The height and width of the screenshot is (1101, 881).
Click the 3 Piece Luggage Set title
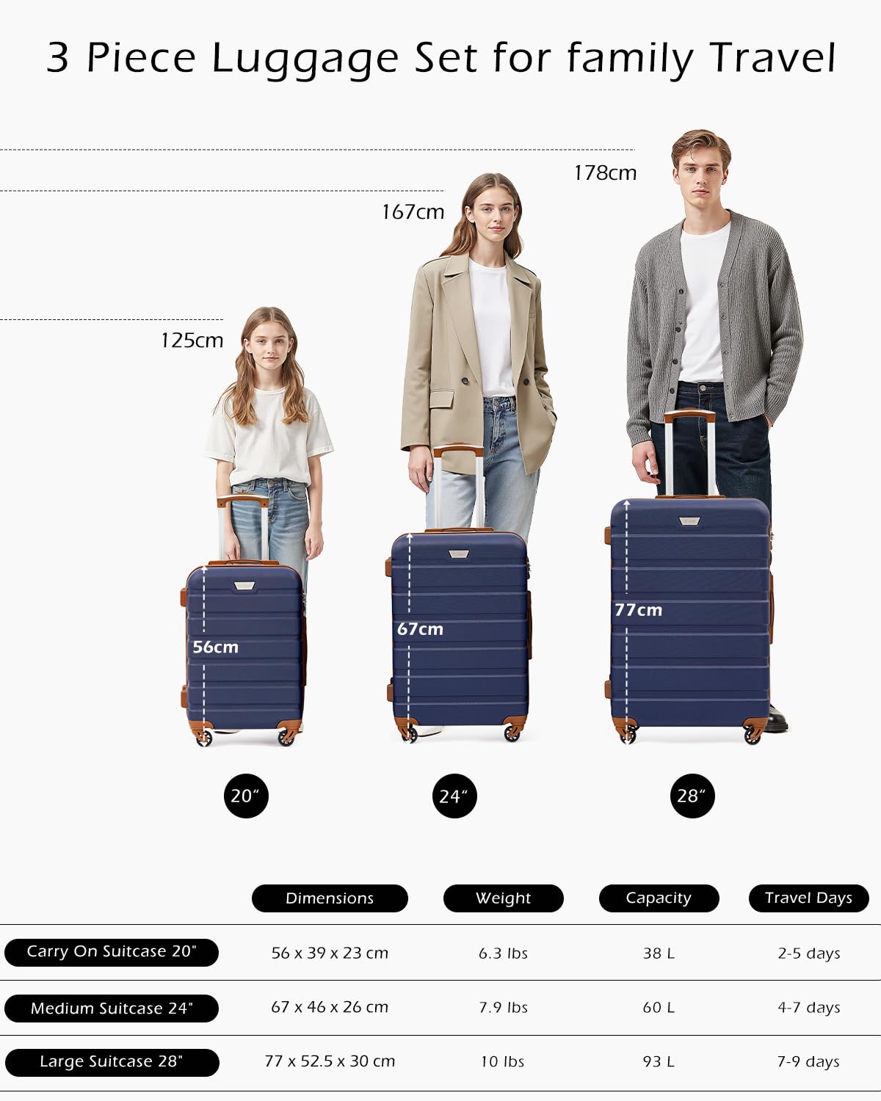click(x=441, y=59)
